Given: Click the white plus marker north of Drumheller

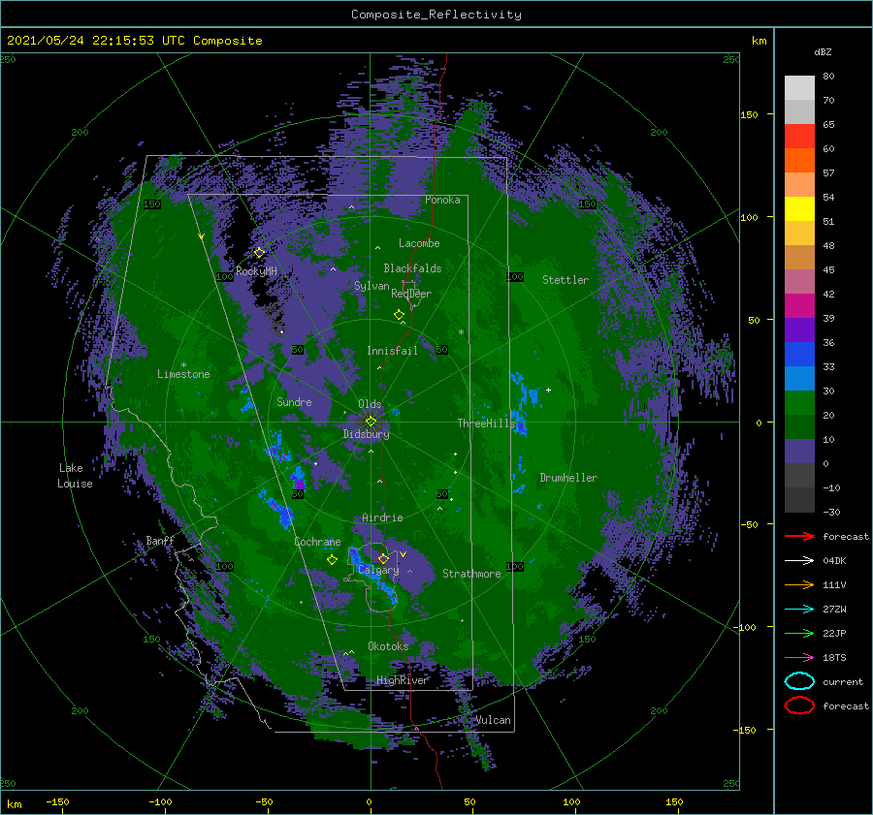Looking at the screenshot, I should (x=548, y=390).
